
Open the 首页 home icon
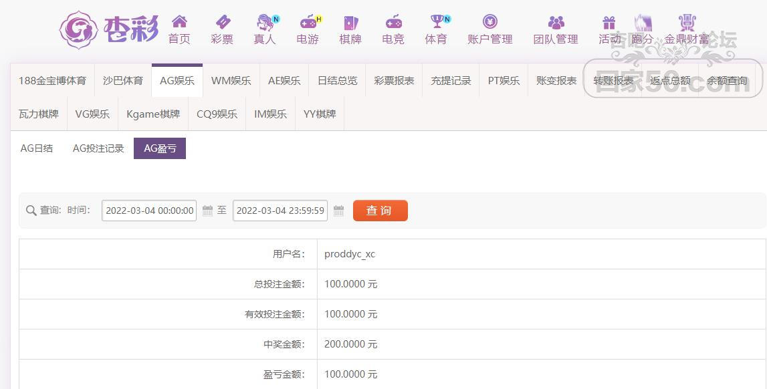click(x=179, y=21)
